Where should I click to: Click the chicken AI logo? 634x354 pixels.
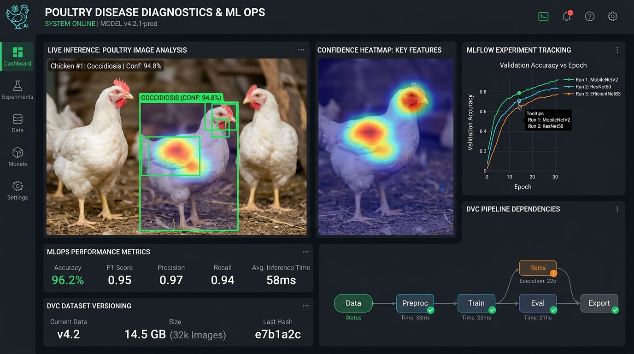coord(18,17)
